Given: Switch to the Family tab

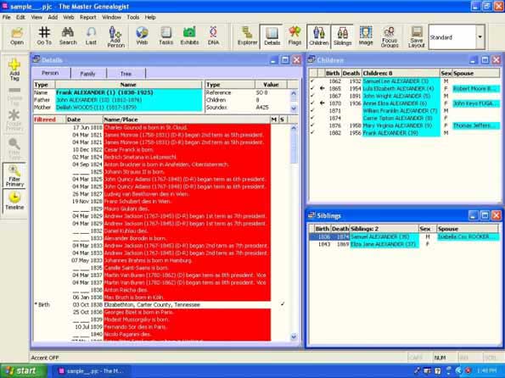Looking at the screenshot, I should coord(87,74).
